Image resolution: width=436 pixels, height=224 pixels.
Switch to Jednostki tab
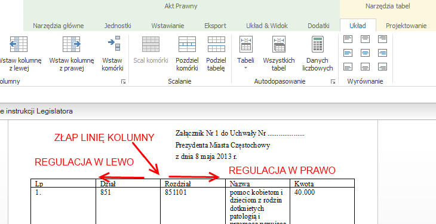point(118,26)
